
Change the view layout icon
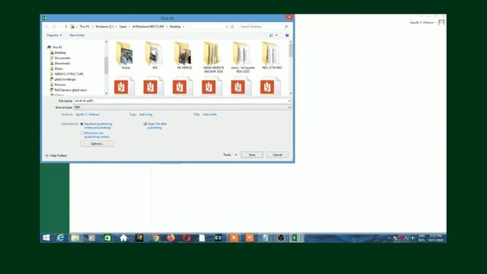point(271,35)
